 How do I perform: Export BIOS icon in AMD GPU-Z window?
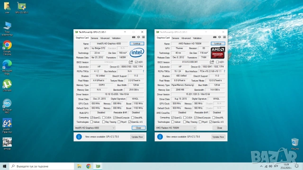pyautogui.click(x=212, y=62)
